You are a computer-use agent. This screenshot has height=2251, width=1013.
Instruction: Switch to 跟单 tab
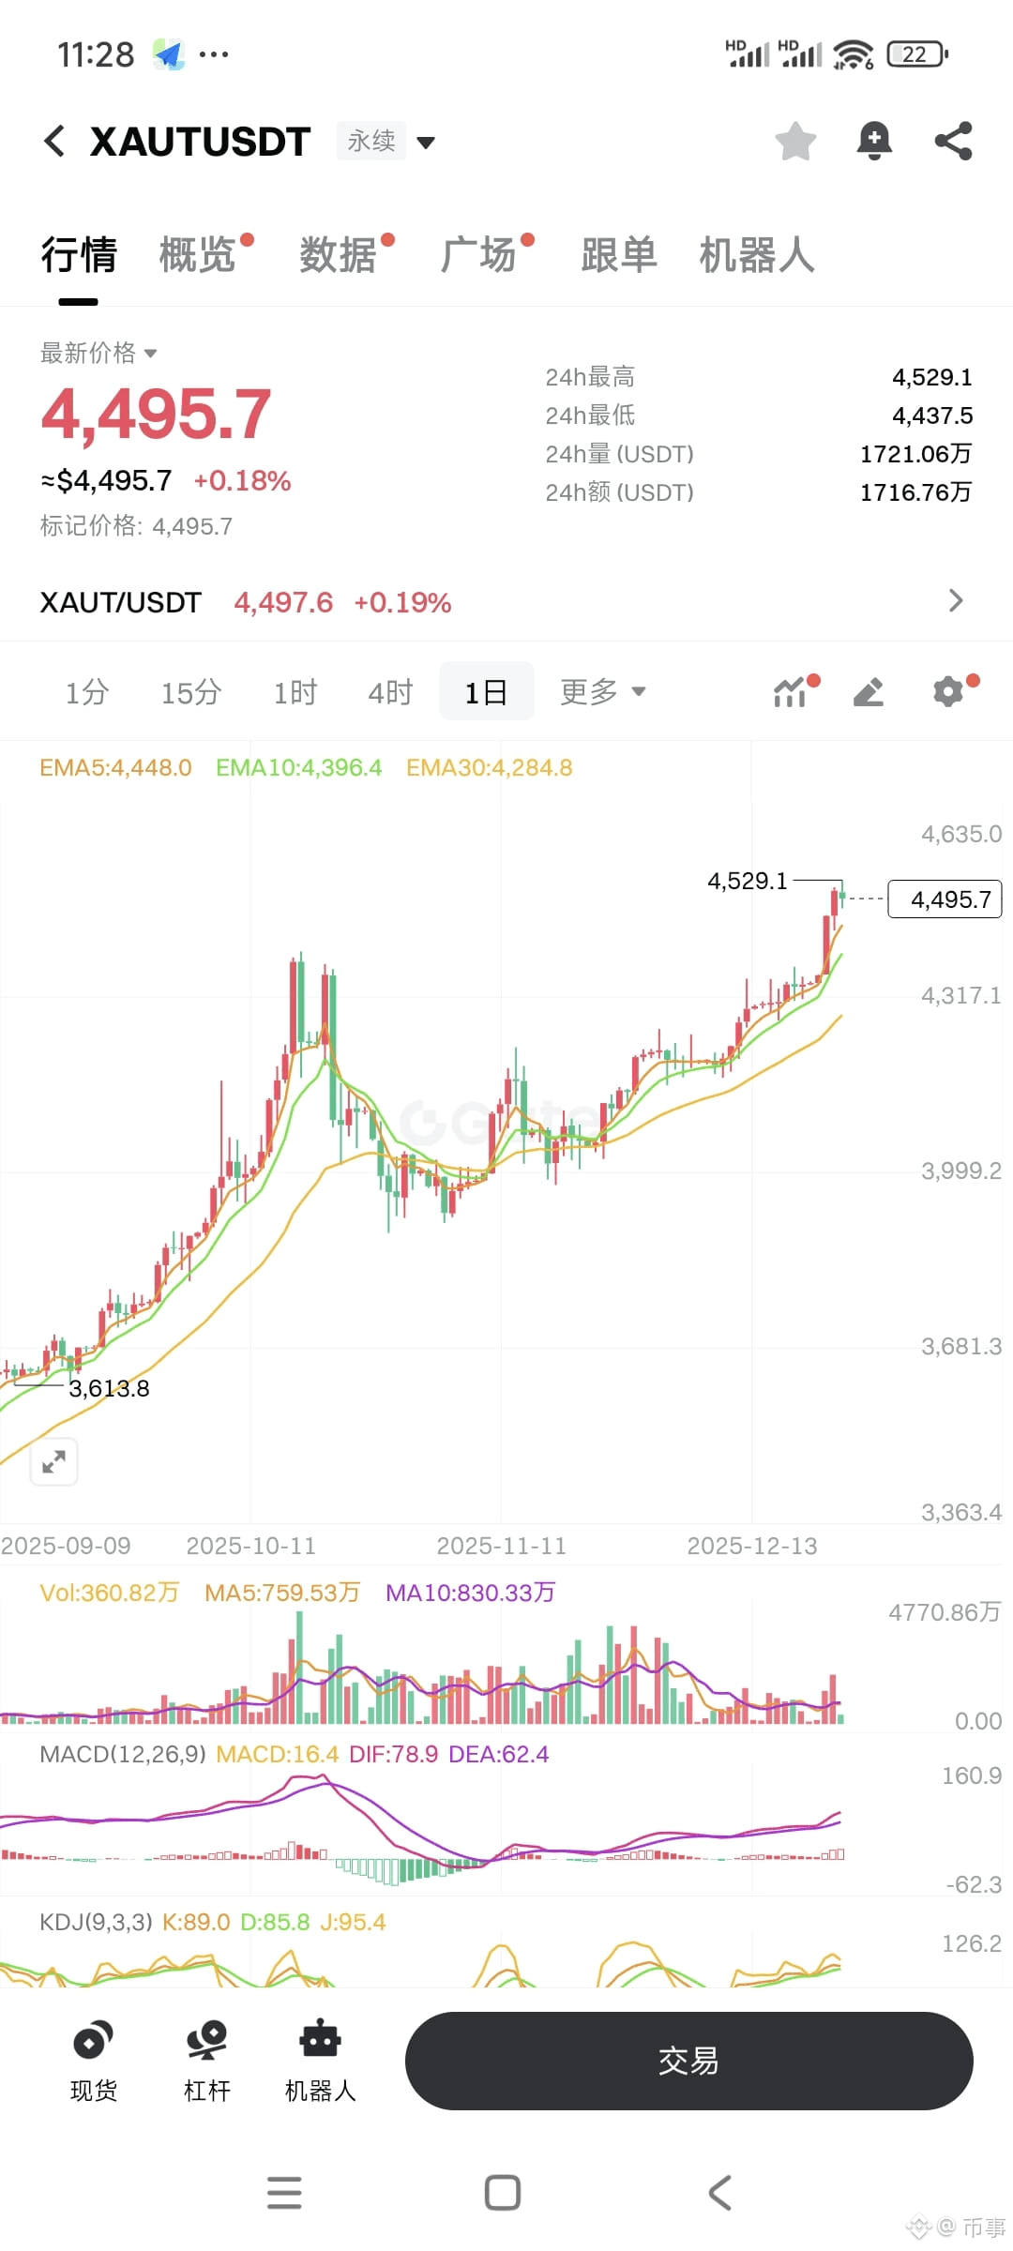(619, 254)
